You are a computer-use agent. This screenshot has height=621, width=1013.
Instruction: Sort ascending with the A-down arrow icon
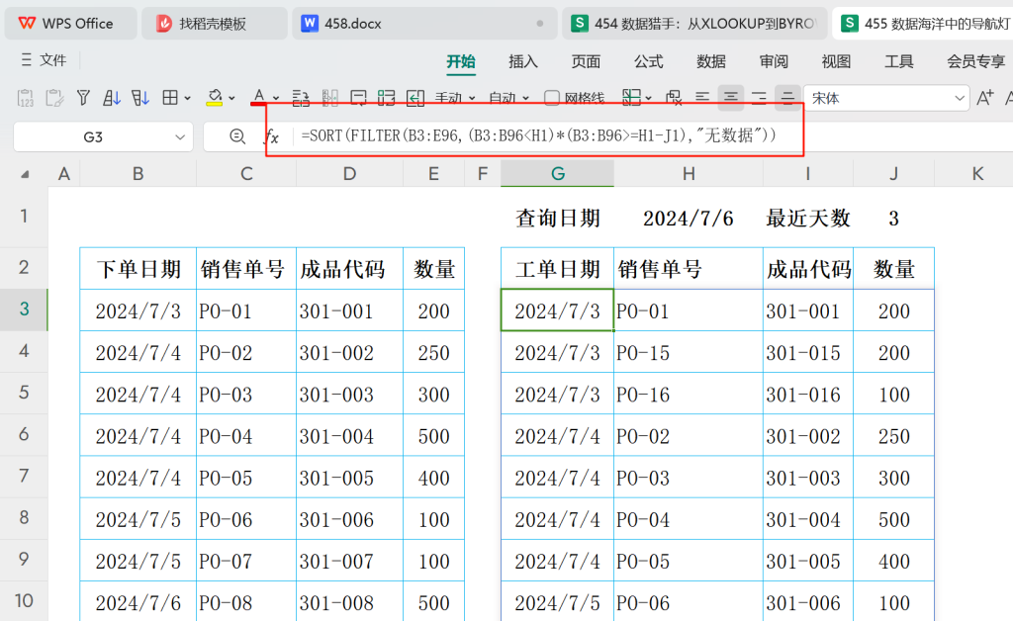coord(112,98)
